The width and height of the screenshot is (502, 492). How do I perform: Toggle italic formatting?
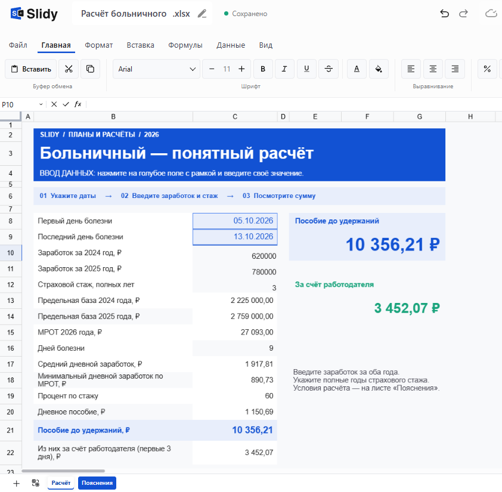pos(284,69)
